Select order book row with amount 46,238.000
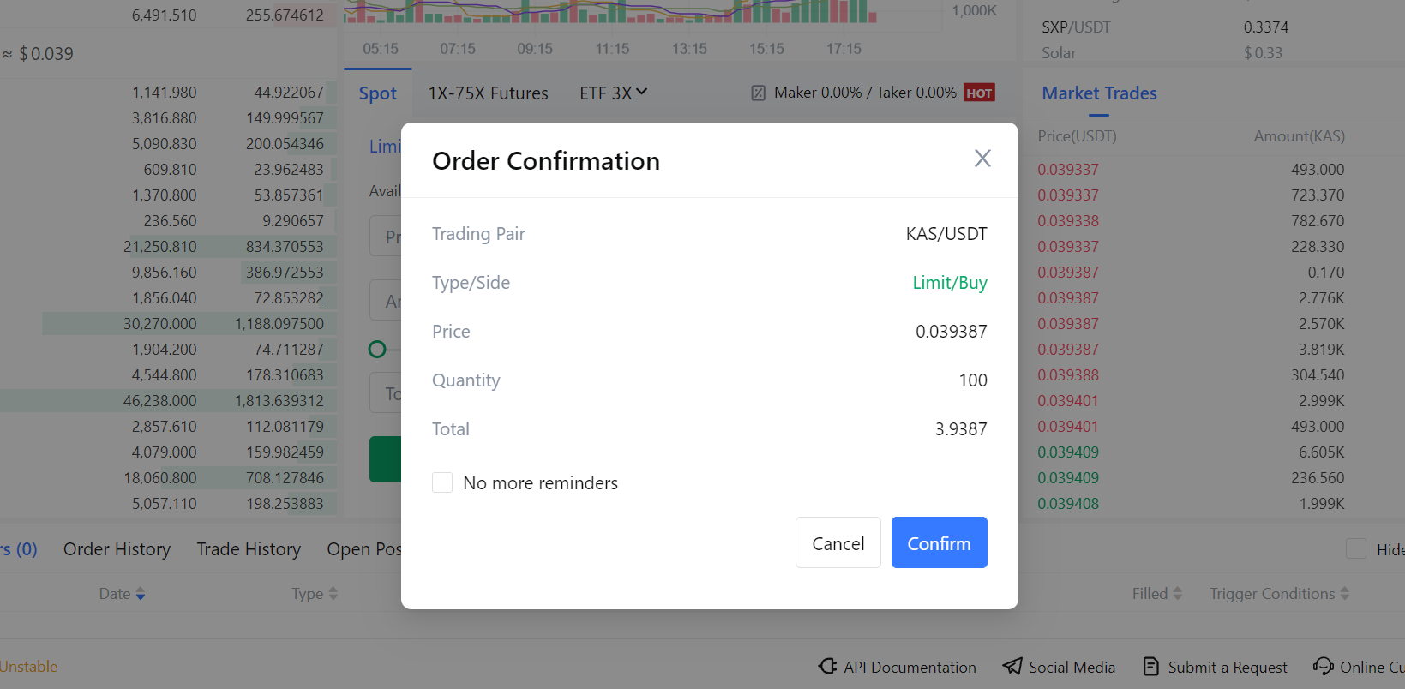The width and height of the screenshot is (1405, 689). point(168,400)
